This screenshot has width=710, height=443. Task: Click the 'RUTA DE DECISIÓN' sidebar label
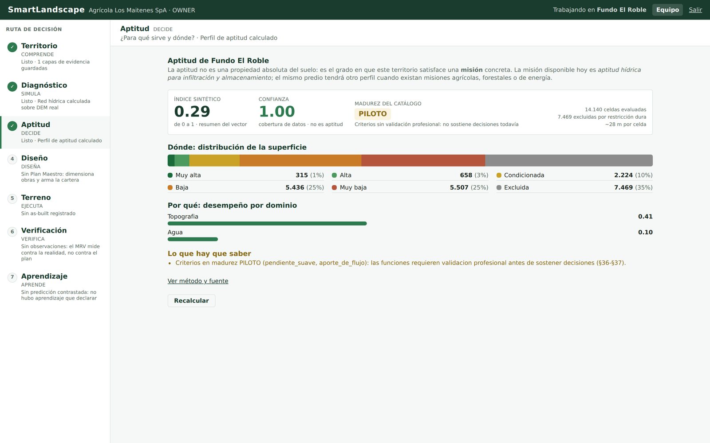[x=34, y=29]
